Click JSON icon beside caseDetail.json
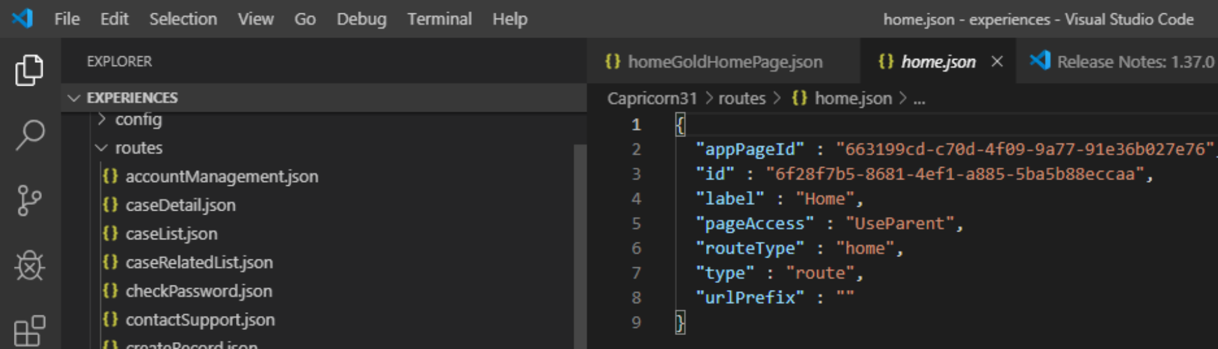 pyautogui.click(x=110, y=204)
